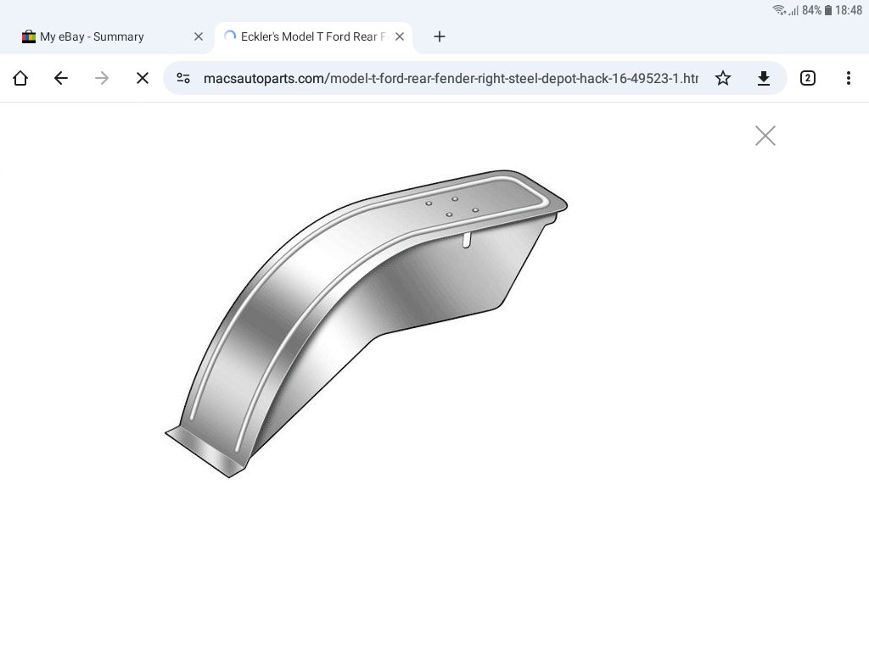This screenshot has height=651, width=869.
Task: Switch to My eBay - Summary tab
Action: click(92, 36)
